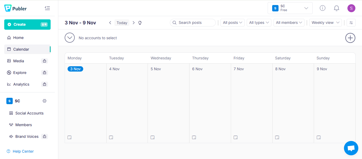Click the purple user avatar
Viewport: 362px width, 159px height.
(351, 8)
